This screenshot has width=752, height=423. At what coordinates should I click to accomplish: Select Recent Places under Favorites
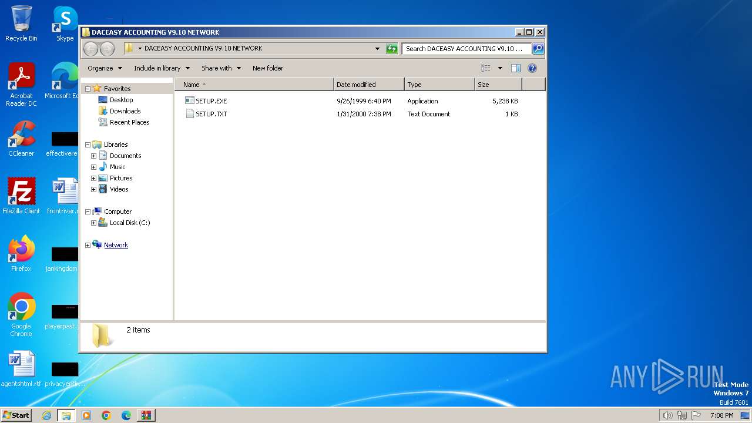point(129,122)
